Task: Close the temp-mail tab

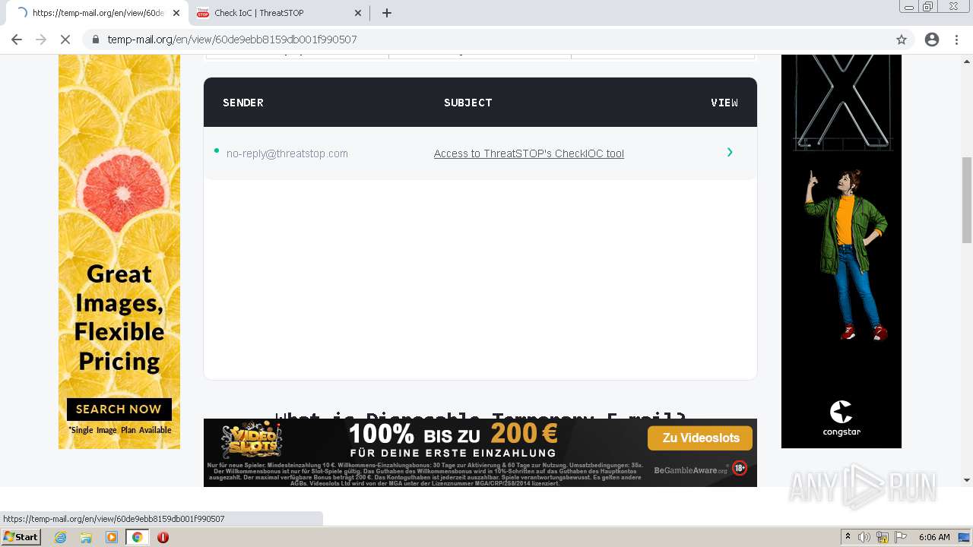Action: point(176,13)
